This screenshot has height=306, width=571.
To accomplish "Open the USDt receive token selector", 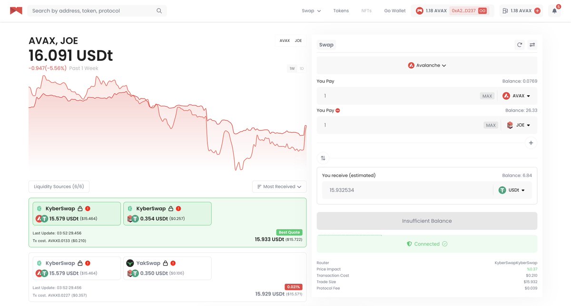I will click(512, 190).
